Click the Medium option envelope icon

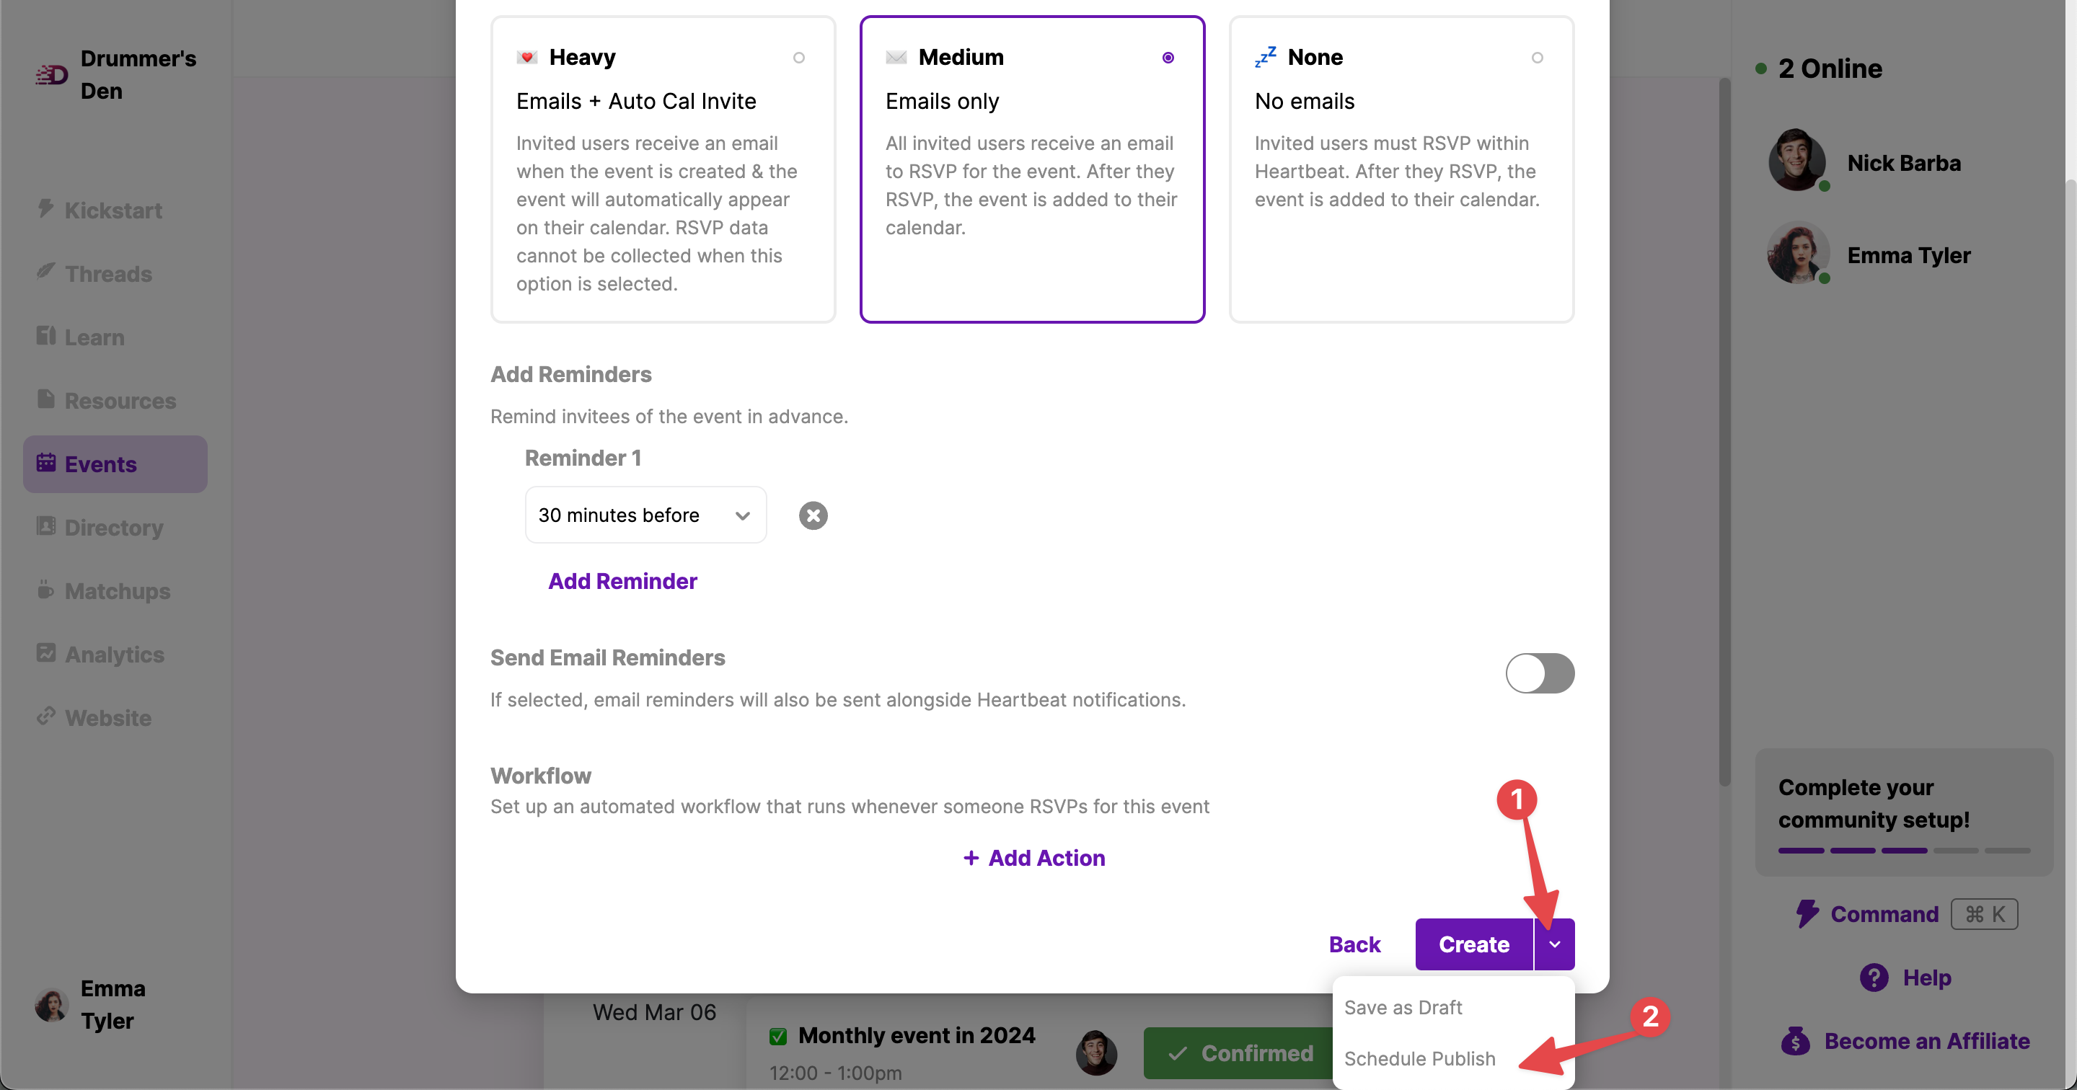tap(896, 57)
